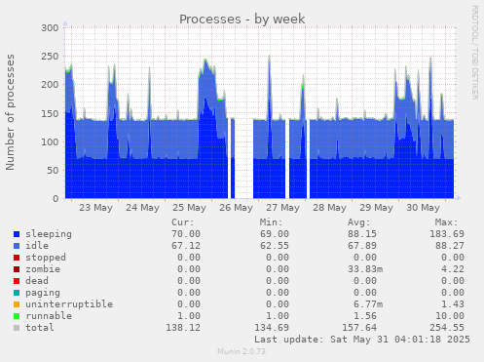Click the '29 May' x-axis label
The image size is (484, 362).
pos(376,208)
